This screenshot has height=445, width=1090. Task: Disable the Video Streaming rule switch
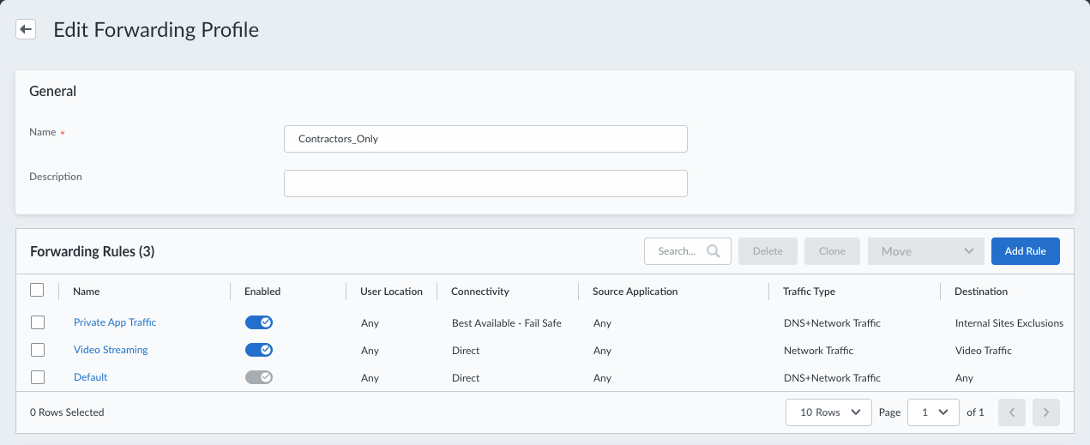tap(259, 350)
